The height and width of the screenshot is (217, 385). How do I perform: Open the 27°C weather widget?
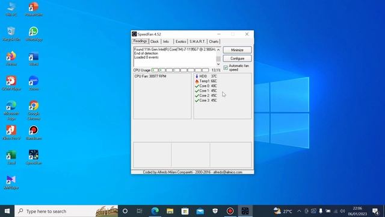pyautogui.click(x=283, y=211)
